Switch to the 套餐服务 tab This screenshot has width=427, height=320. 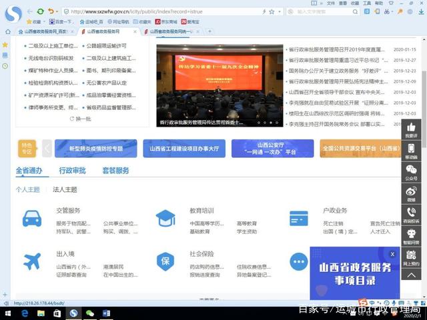click(x=115, y=171)
